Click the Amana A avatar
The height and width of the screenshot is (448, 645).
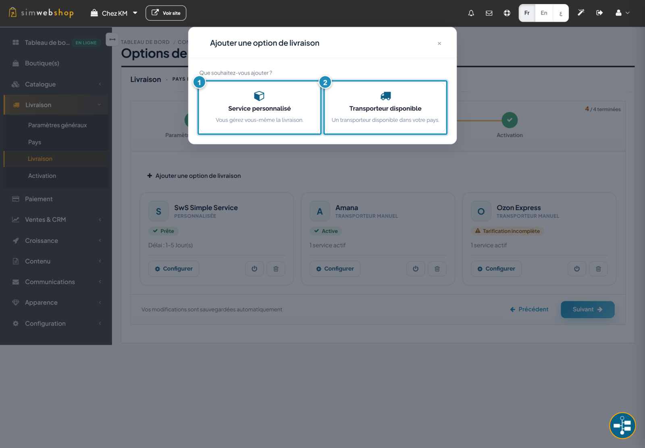(x=320, y=211)
